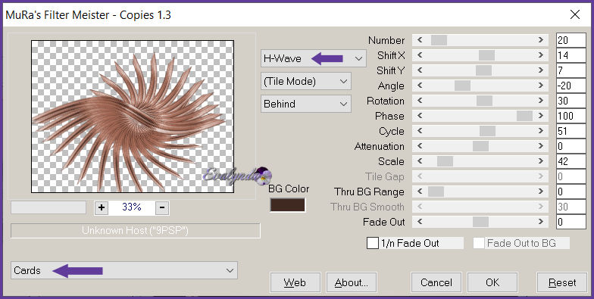Image resolution: width=594 pixels, height=299 pixels.
Task: Click the right arrow of Number slider
Action: [541, 40]
